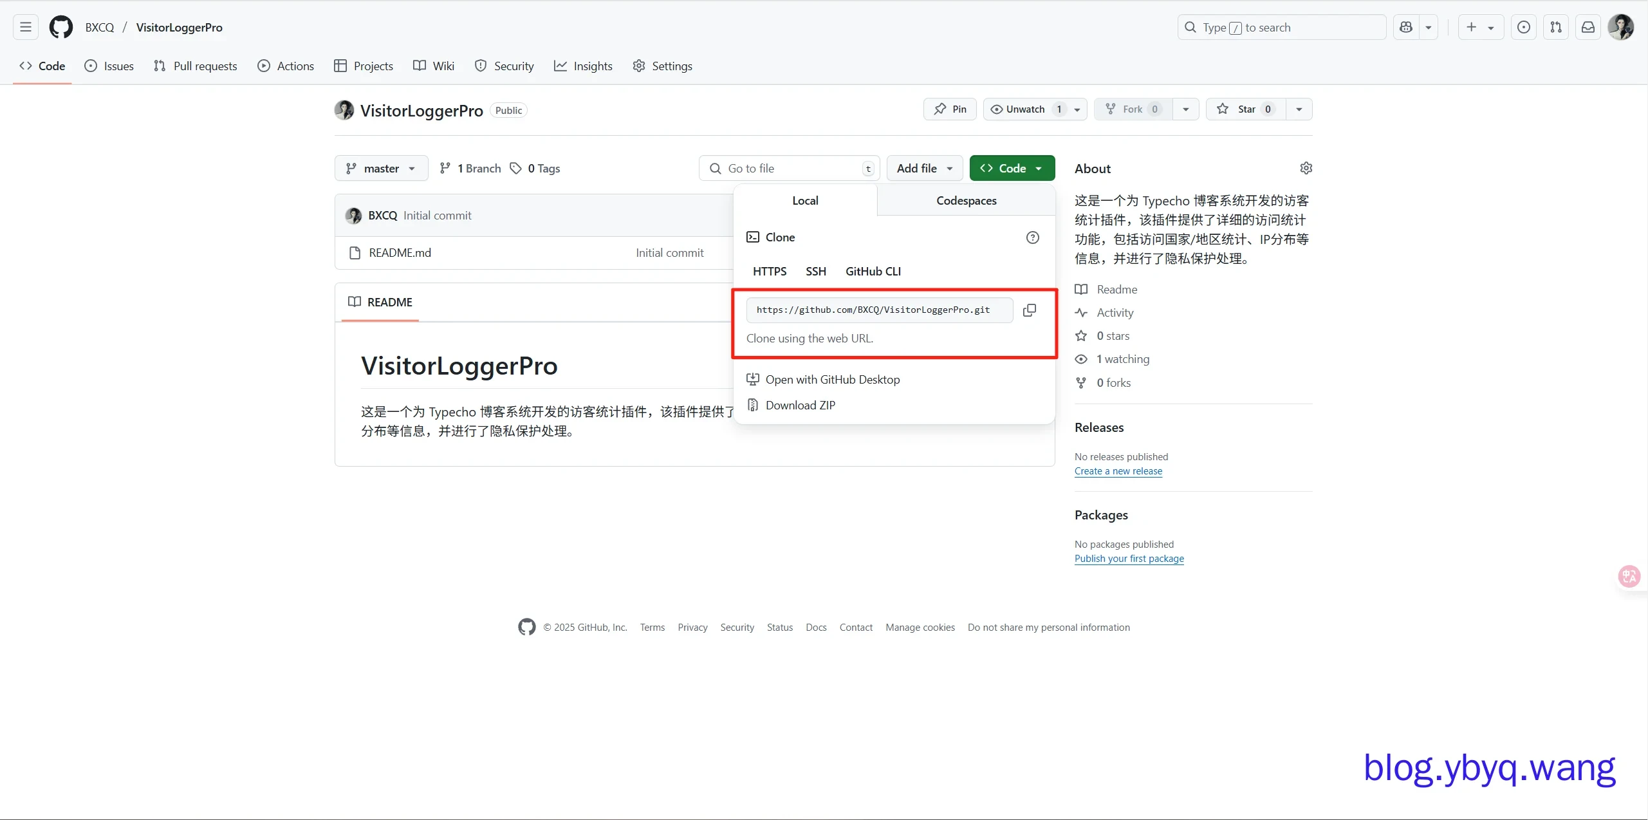This screenshot has height=820, width=1648.
Task: Open the hamburger navigation menu
Action: (x=26, y=27)
